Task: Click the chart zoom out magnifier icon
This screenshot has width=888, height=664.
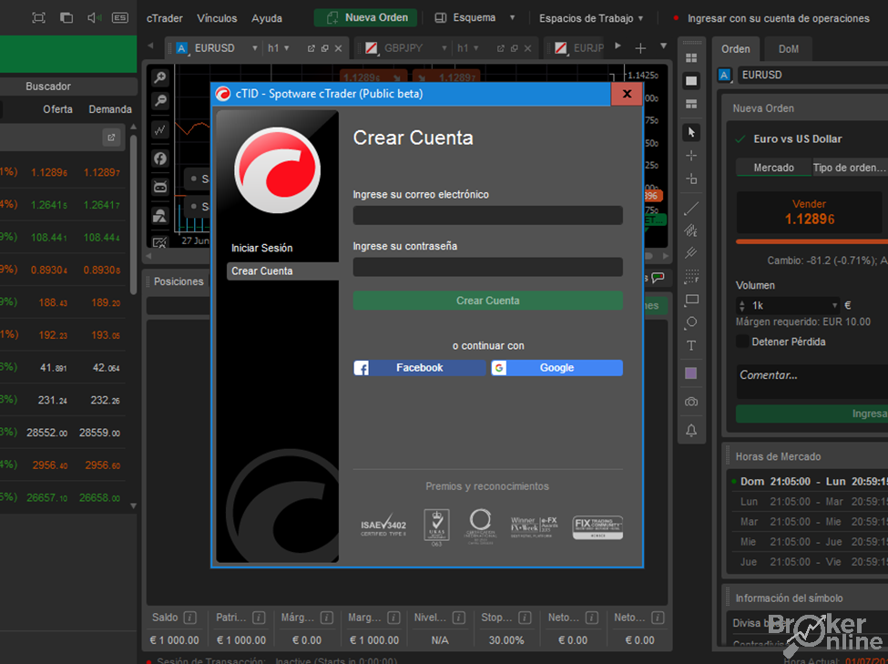Action: [x=160, y=101]
